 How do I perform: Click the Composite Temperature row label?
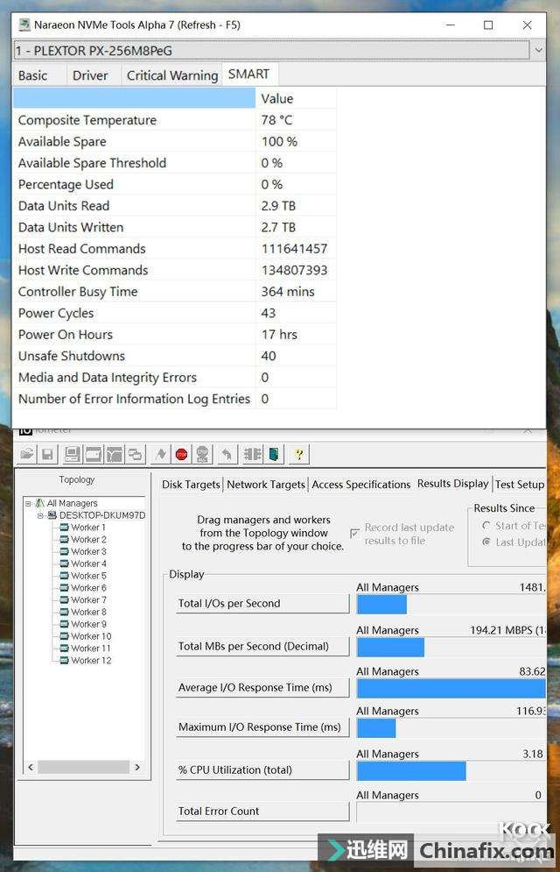coord(87,120)
